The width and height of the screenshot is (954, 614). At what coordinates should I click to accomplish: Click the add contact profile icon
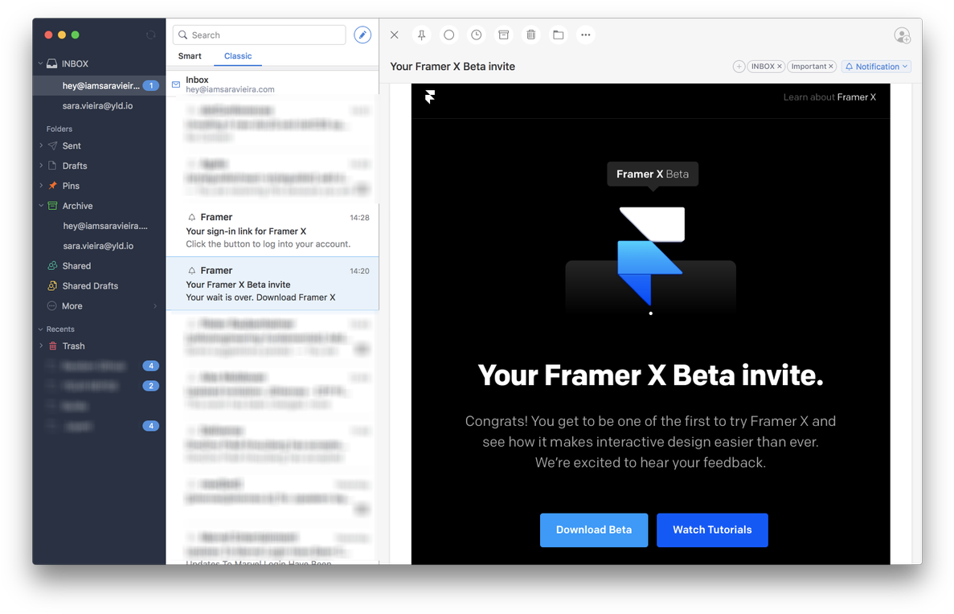(x=902, y=35)
